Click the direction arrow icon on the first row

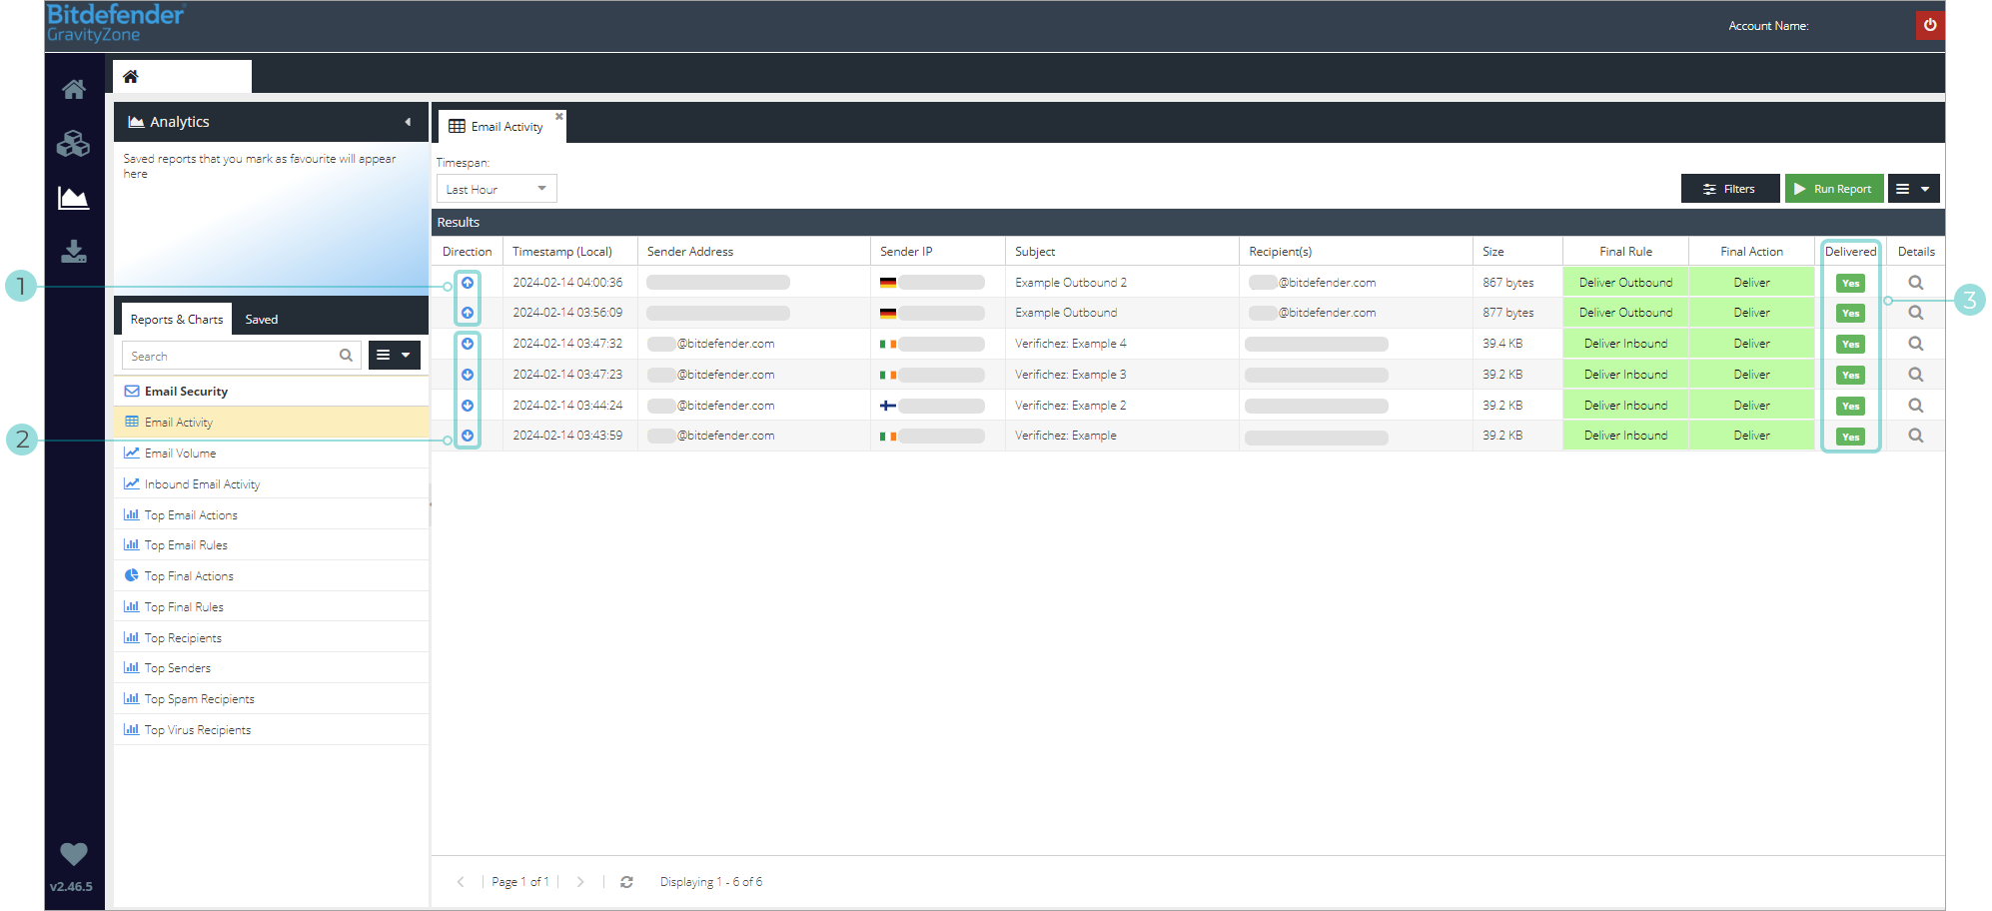468,282
